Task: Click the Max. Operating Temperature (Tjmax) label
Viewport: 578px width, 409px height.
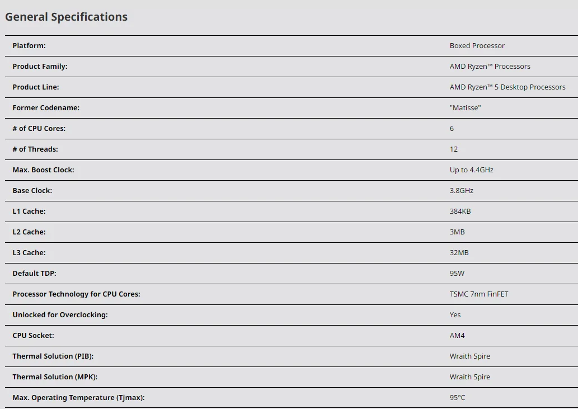Action: point(78,398)
